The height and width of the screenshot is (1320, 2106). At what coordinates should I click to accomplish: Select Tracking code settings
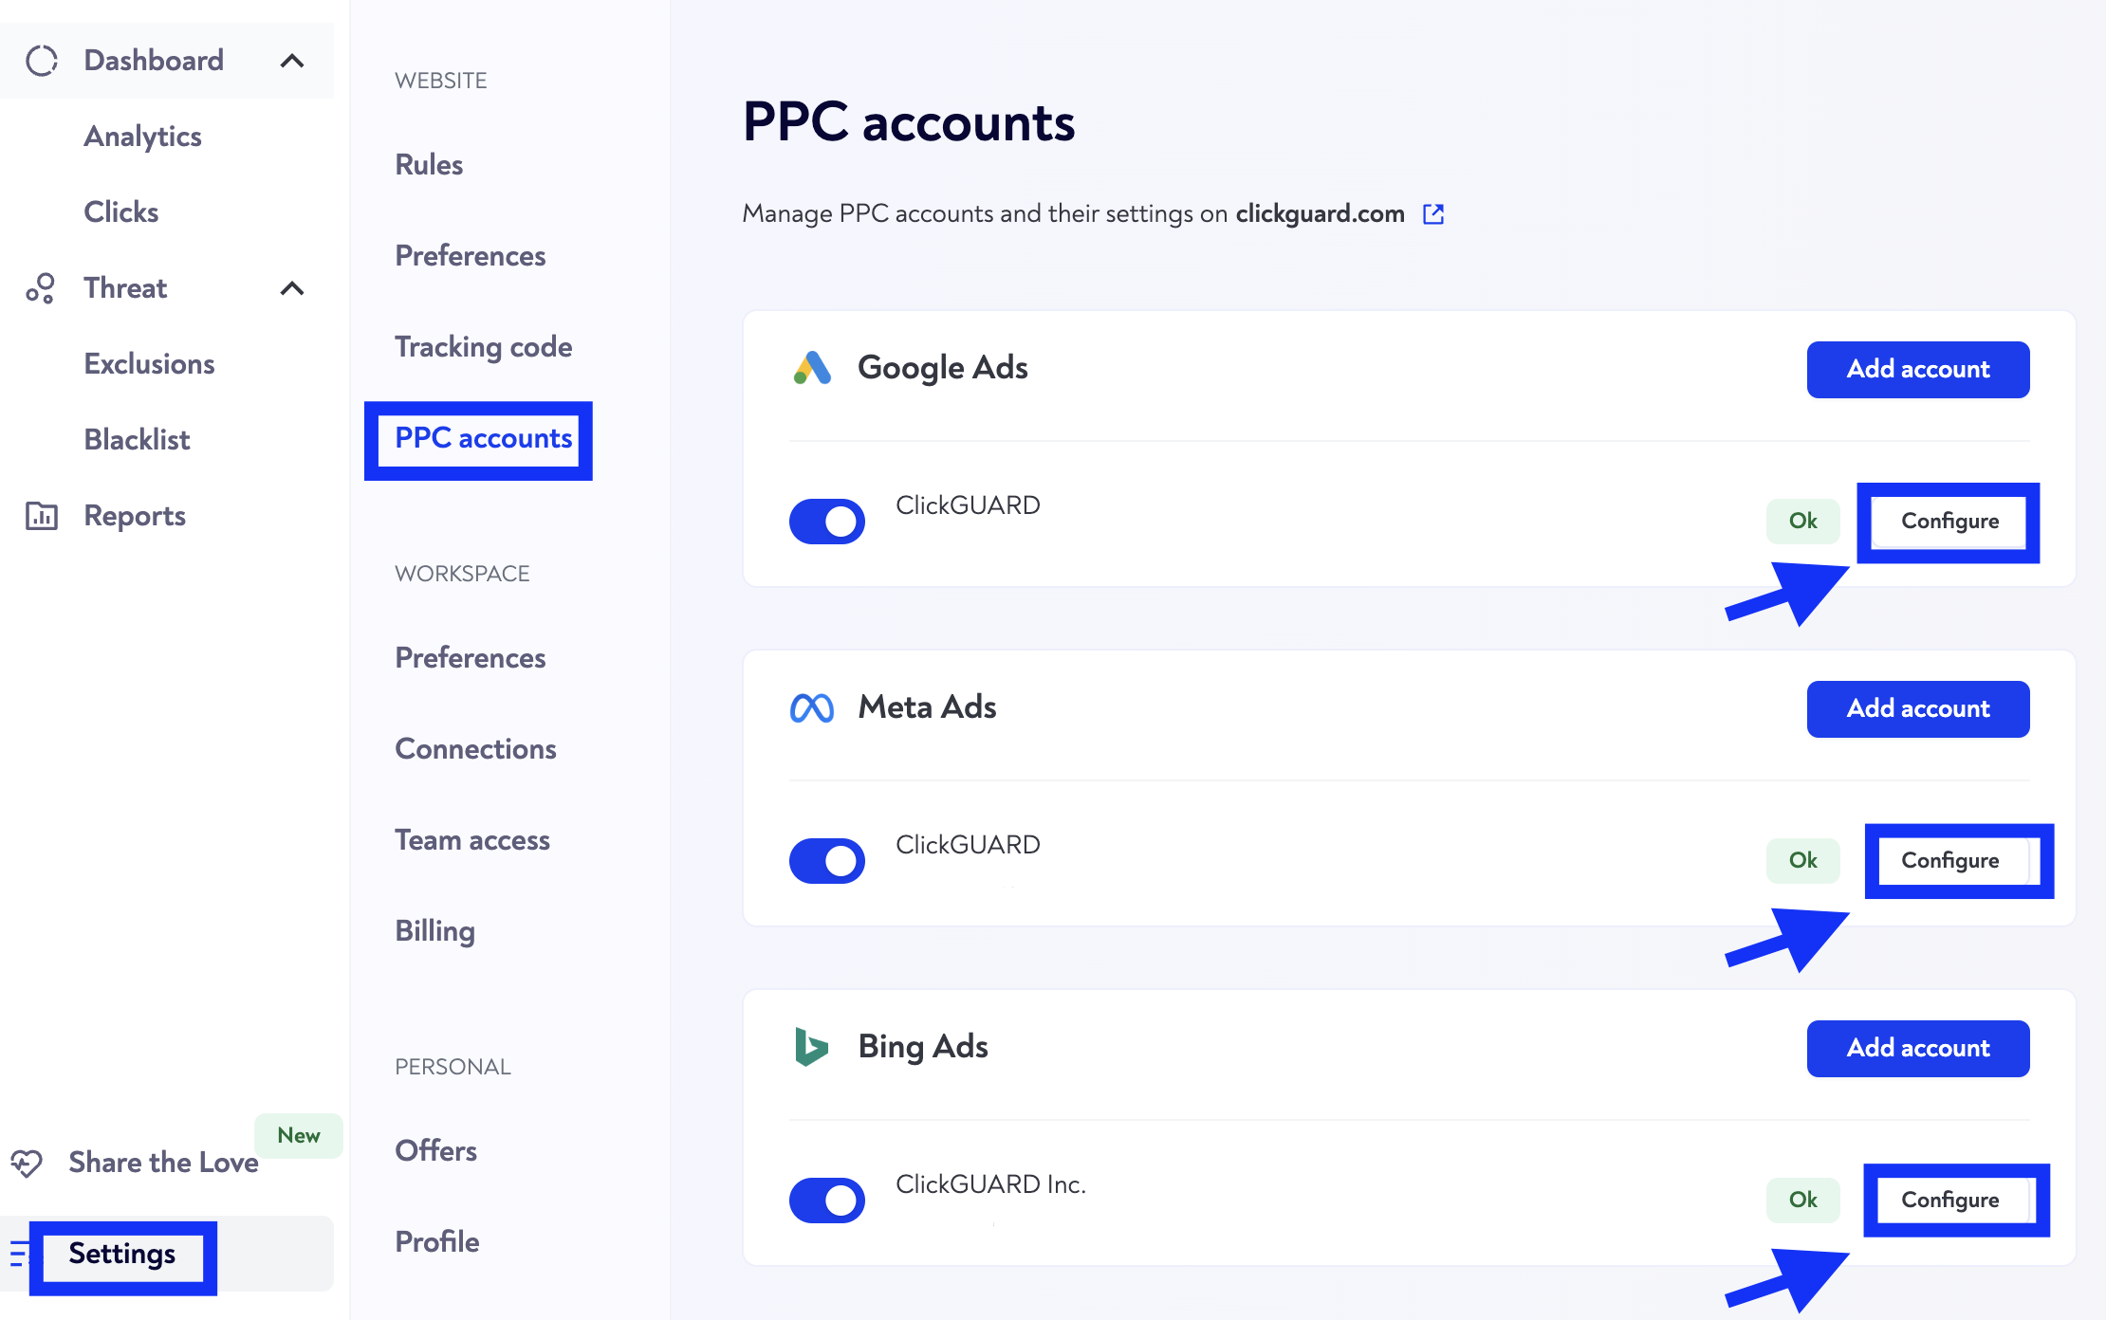(x=484, y=347)
